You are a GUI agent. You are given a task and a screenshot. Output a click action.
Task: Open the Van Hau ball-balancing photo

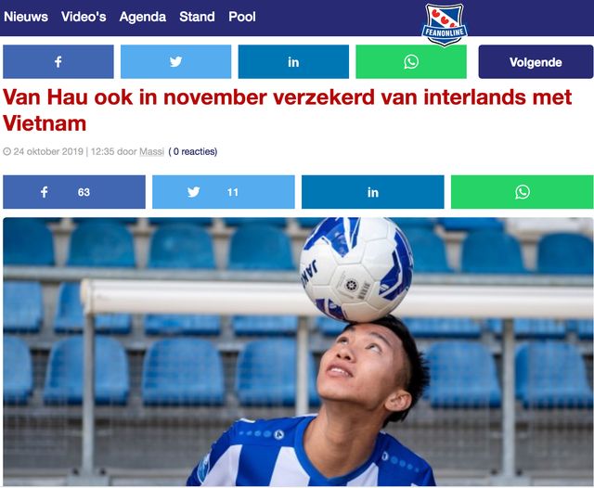coord(298,352)
